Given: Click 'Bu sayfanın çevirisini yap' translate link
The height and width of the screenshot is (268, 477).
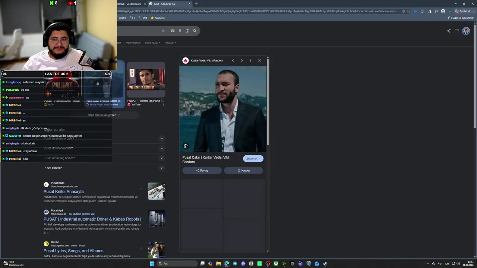Looking at the screenshot, I should [82, 214].
